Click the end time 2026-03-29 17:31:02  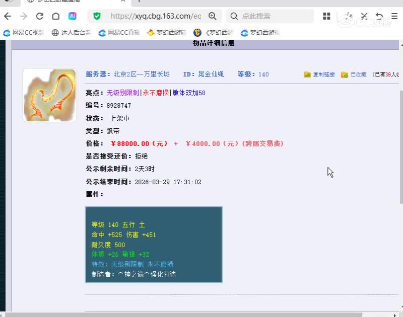click(168, 182)
